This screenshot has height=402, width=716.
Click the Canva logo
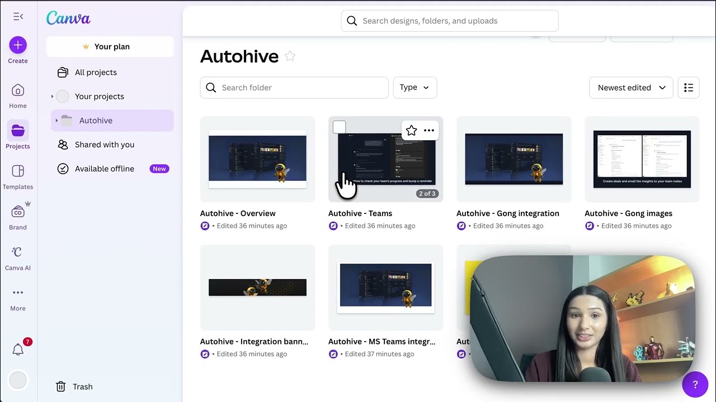68,18
